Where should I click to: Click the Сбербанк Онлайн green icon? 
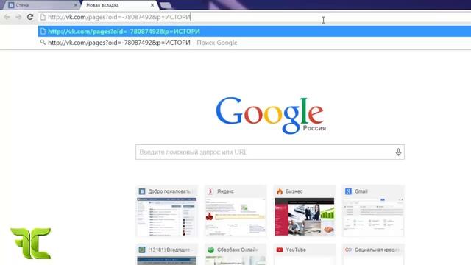[210, 250]
